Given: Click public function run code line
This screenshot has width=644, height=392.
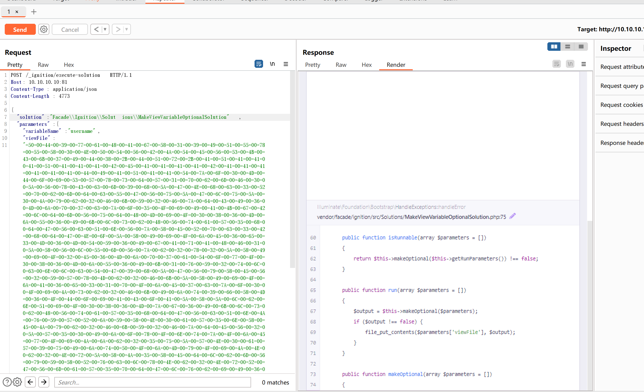Looking at the screenshot, I should 404,290.
